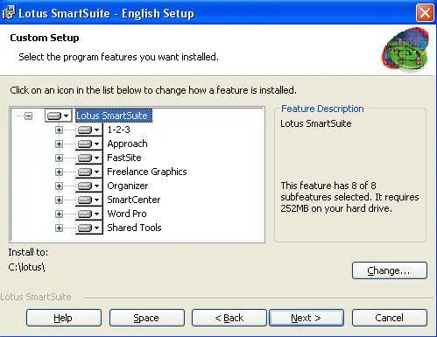Select the Shared Tools tree label
437x337 pixels.
(x=134, y=228)
